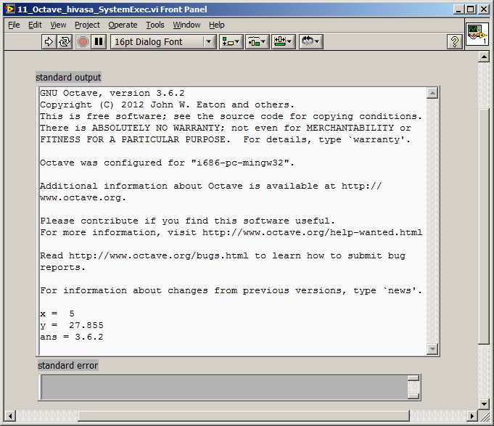
Task: Open the Align Objects dropdown
Action: [x=231, y=41]
